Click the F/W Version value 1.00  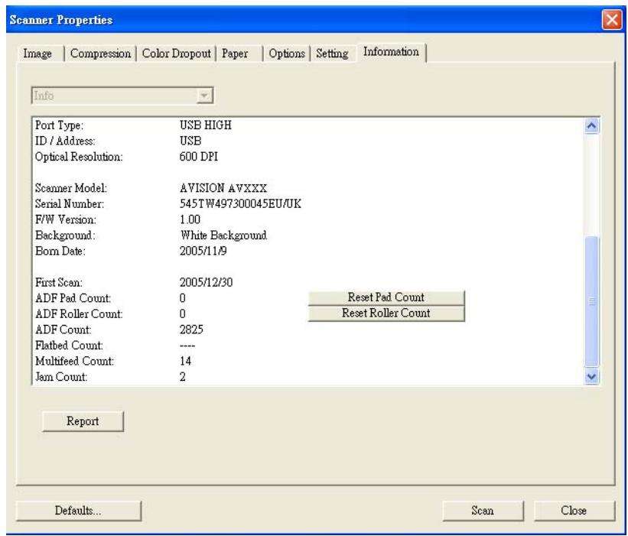pyautogui.click(x=190, y=219)
